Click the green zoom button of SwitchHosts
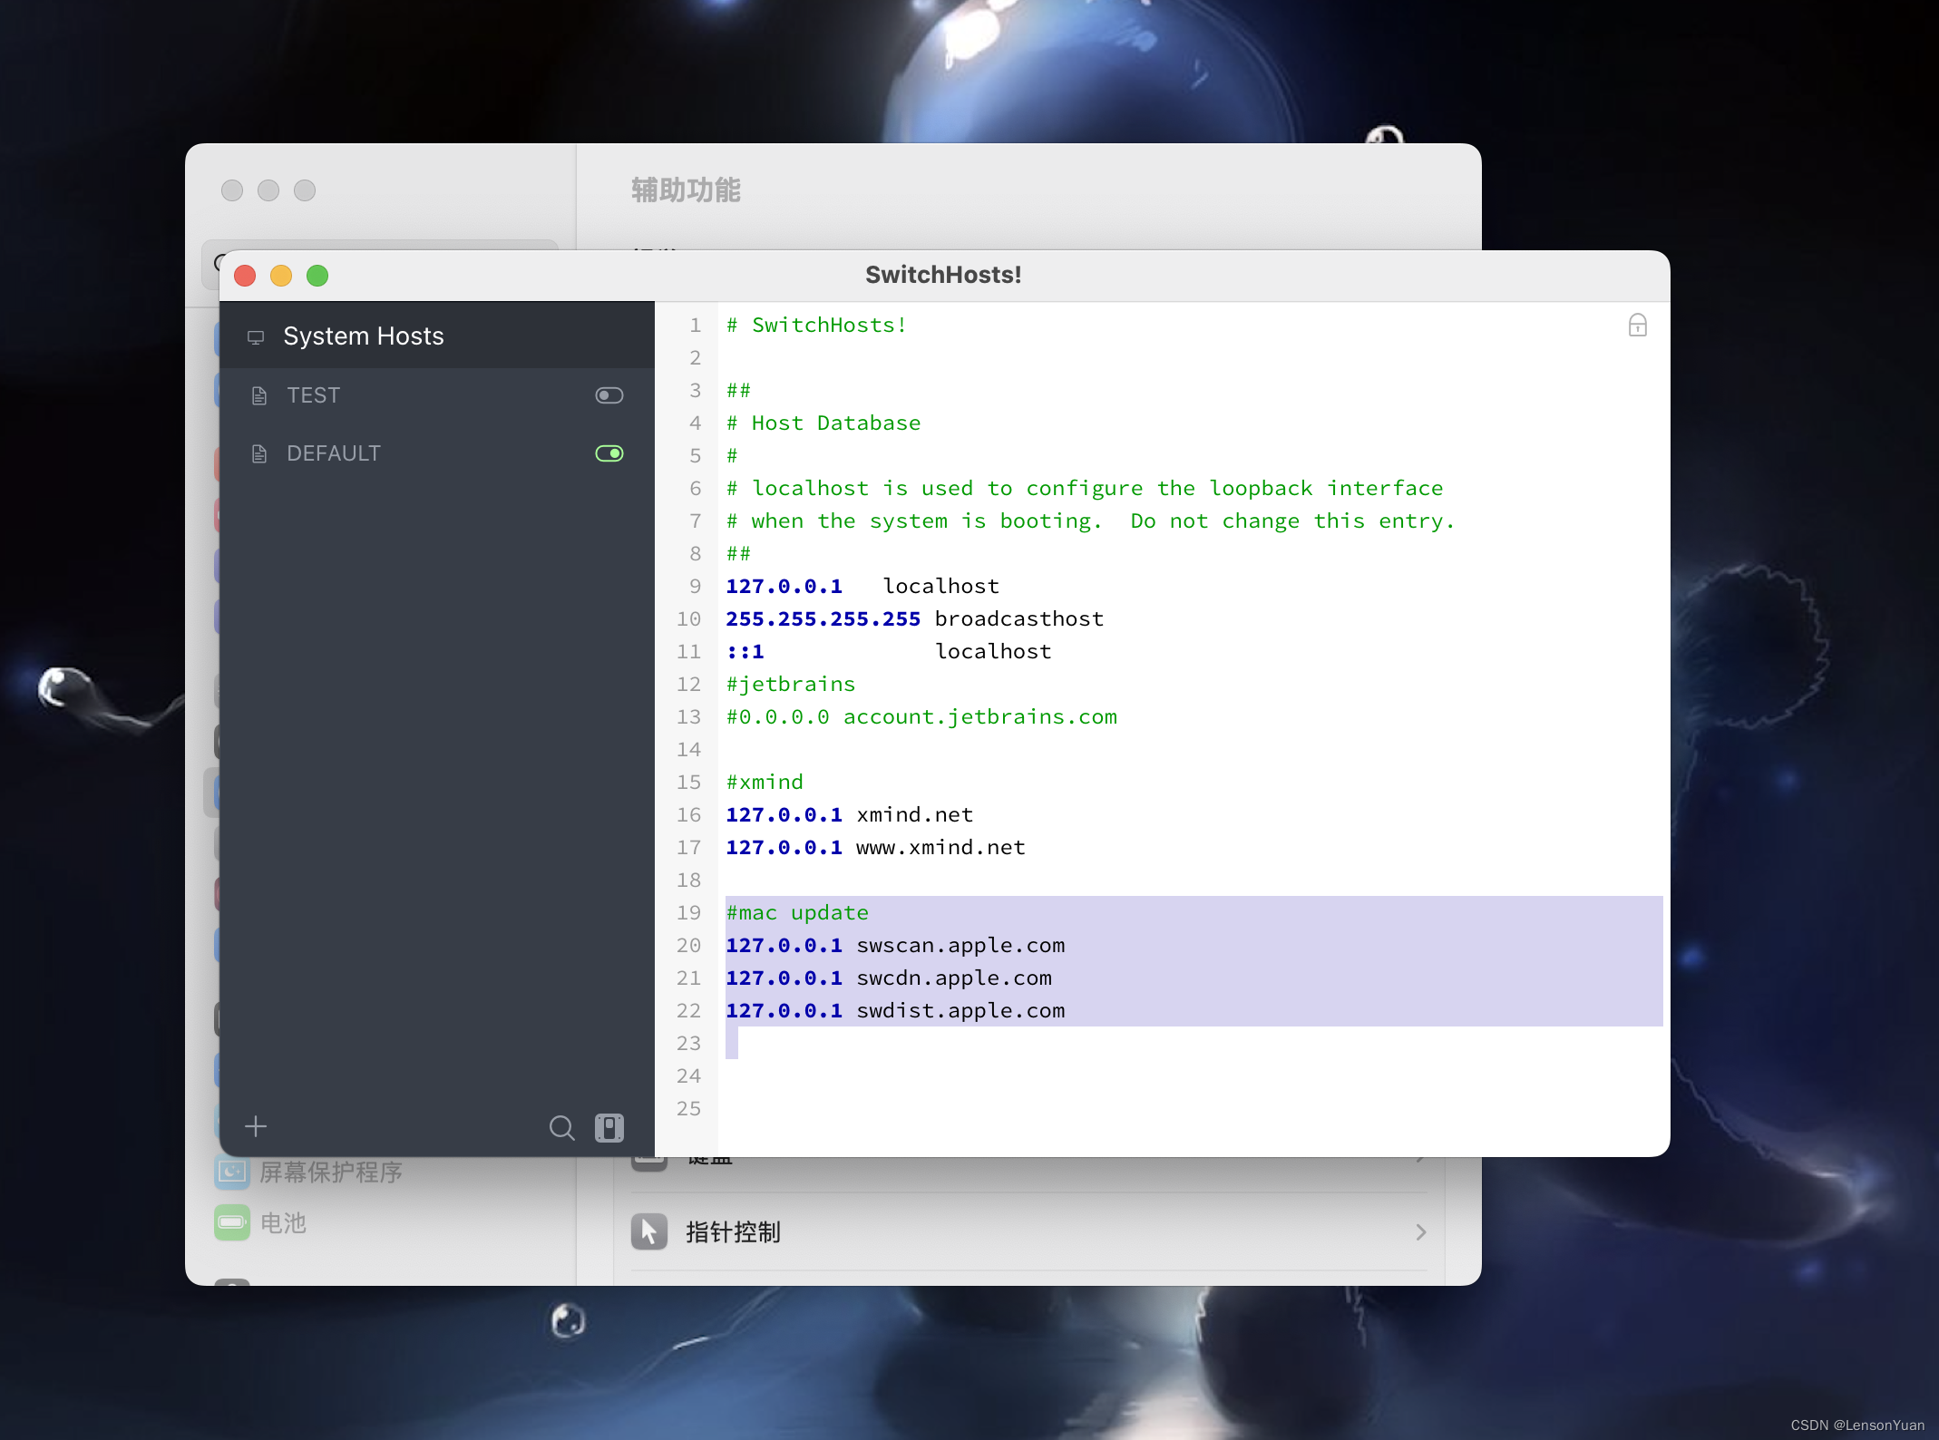 317,276
